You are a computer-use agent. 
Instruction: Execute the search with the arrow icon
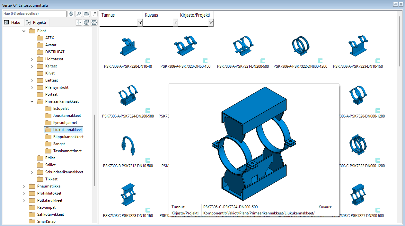coord(71,13)
